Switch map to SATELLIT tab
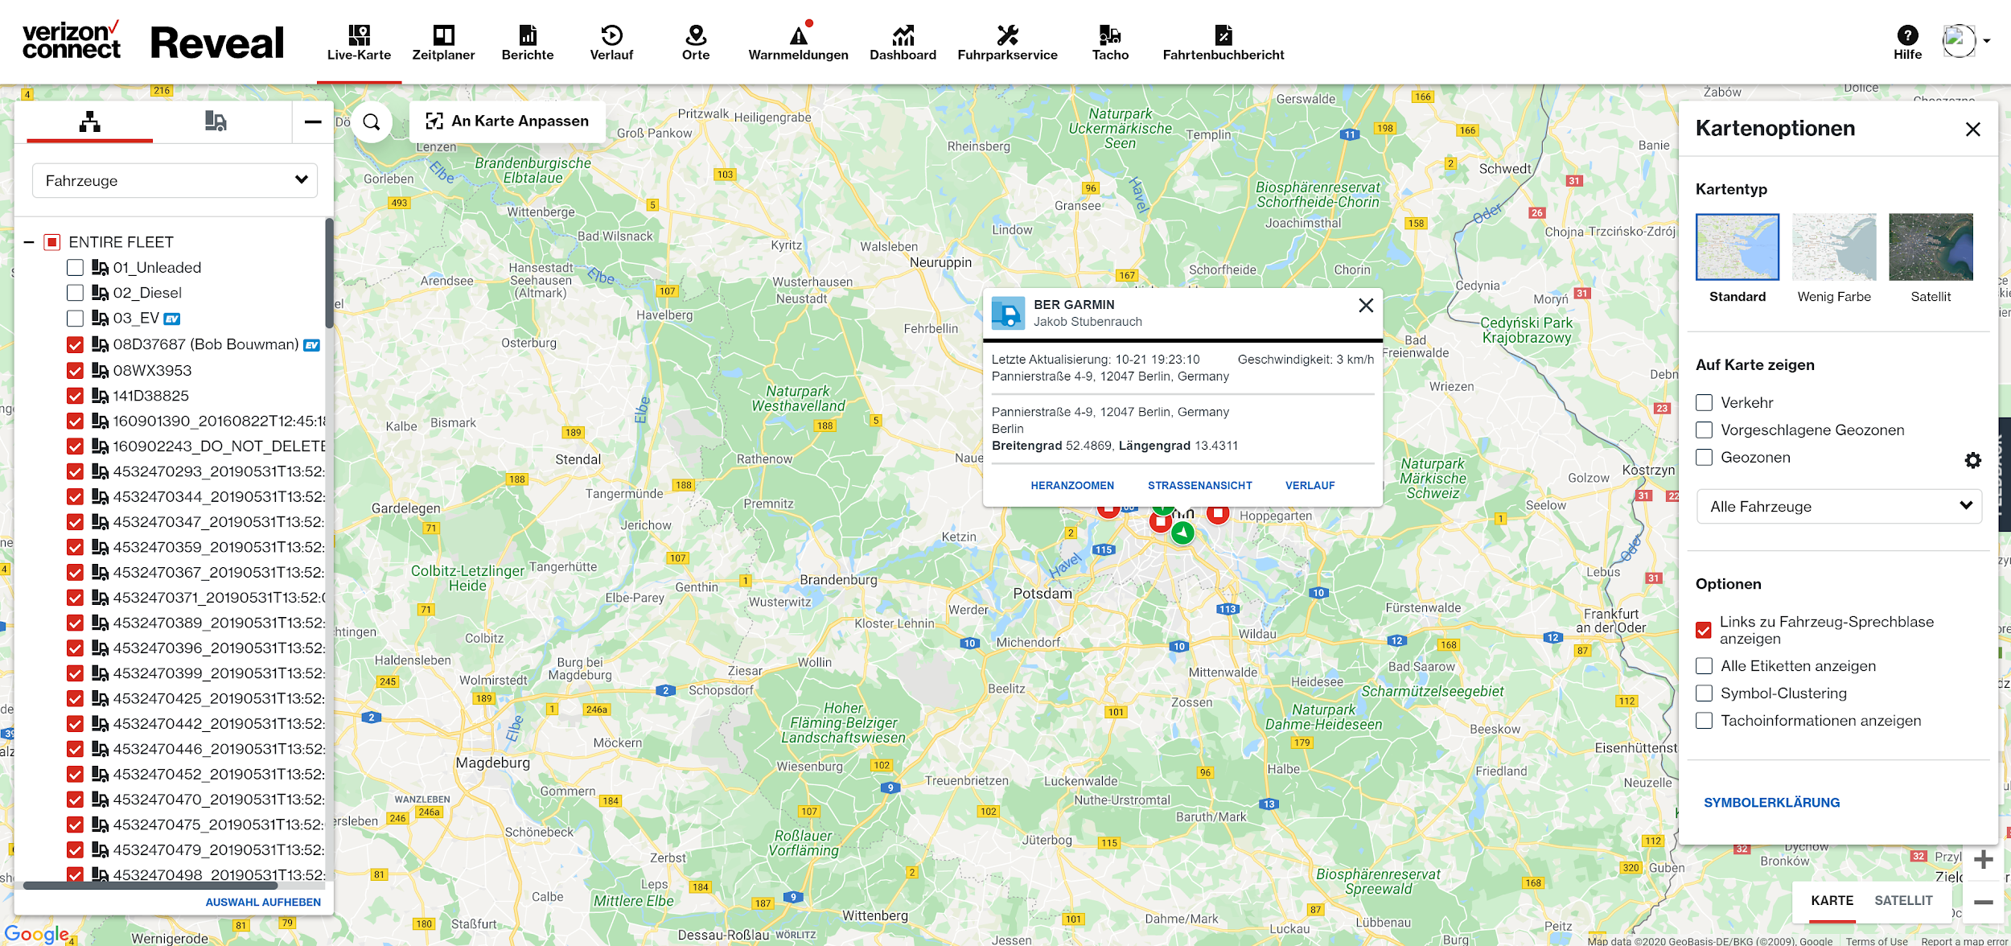Viewport: 2011px width, 946px height. pyautogui.click(x=1903, y=900)
